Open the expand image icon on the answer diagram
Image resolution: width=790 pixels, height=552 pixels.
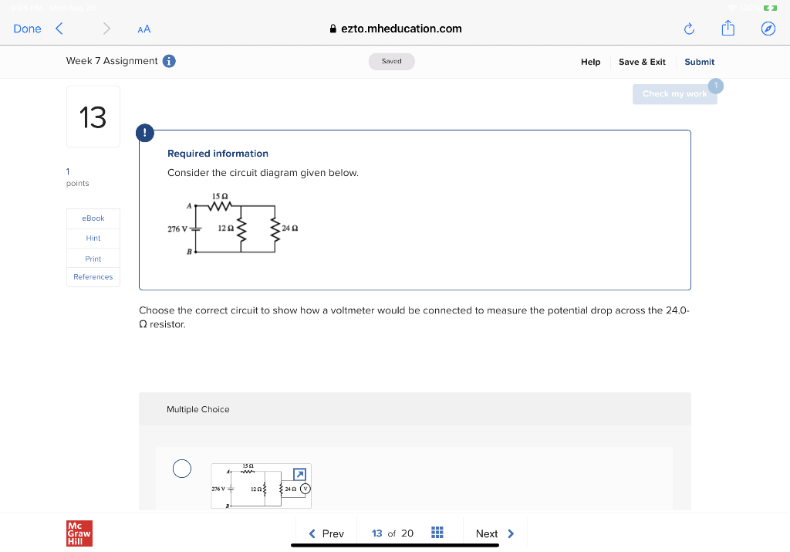coord(299,475)
